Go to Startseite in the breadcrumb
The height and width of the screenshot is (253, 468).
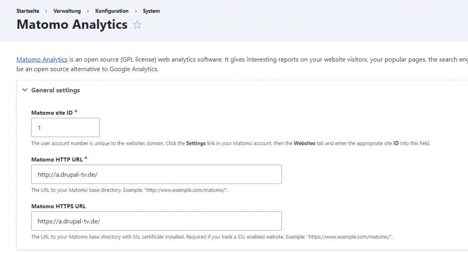[x=28, y=11]
